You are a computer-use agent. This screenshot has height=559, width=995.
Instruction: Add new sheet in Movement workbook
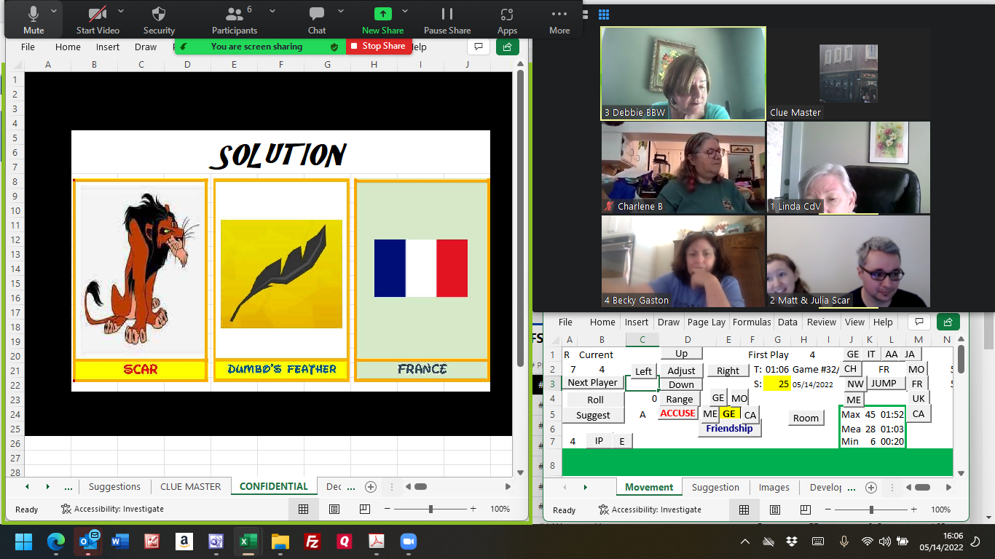point(870,488)
